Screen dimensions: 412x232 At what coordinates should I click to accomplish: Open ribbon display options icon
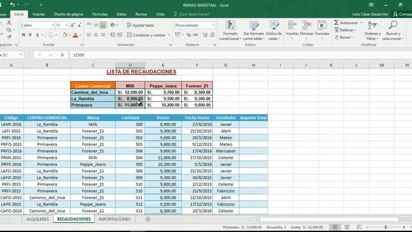(x=371, y=5)
